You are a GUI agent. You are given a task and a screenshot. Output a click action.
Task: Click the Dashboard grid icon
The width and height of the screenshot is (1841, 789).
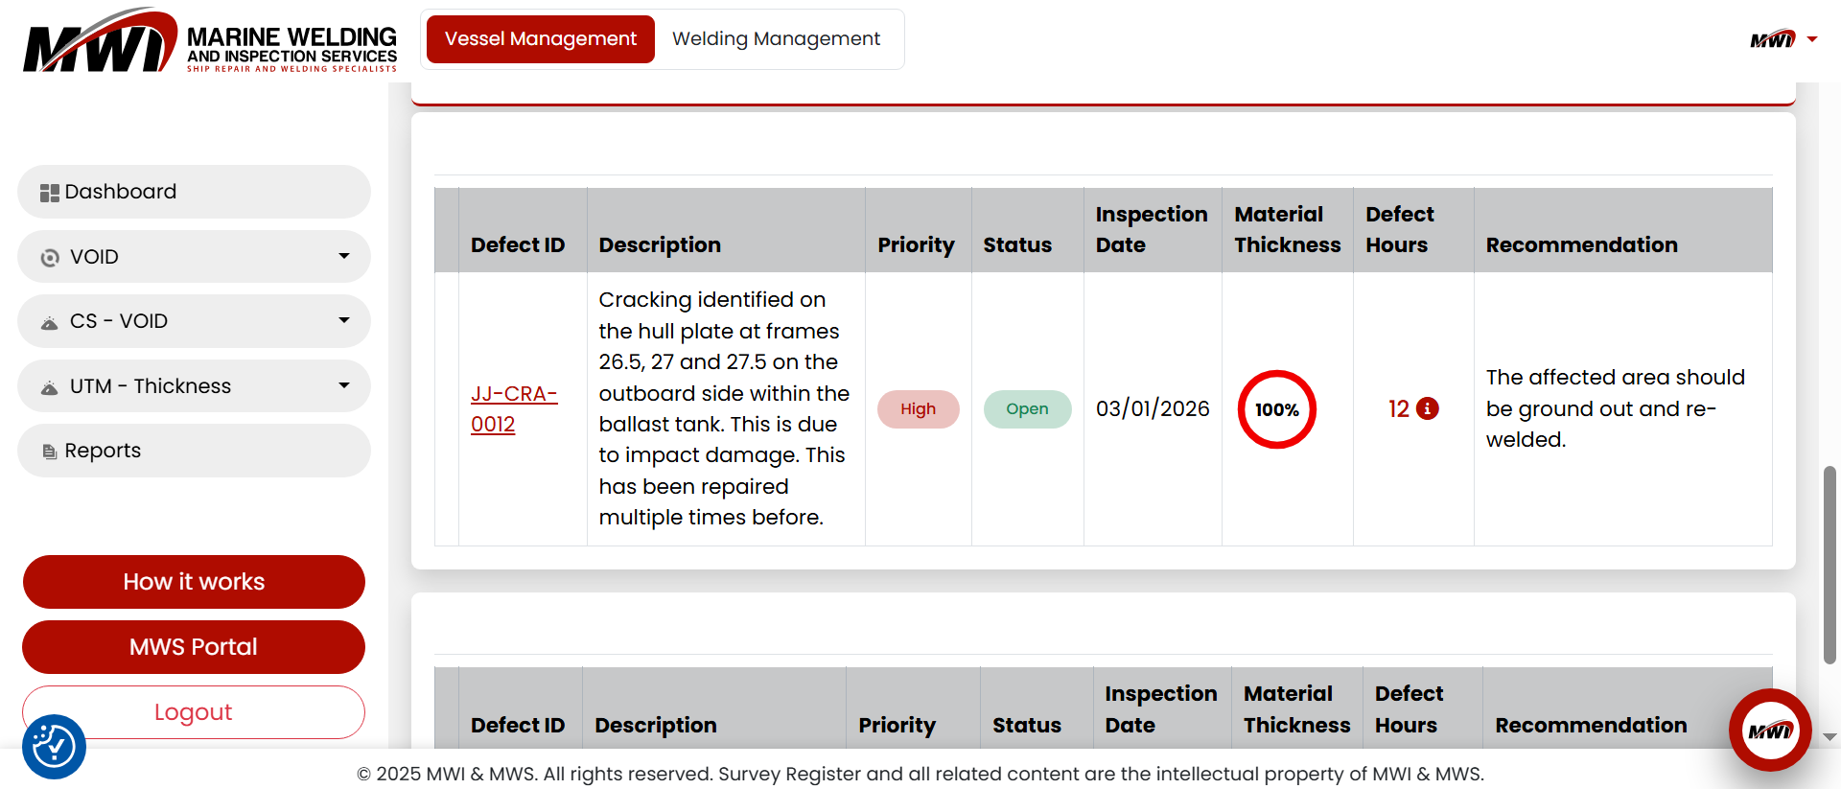(49, 193)
